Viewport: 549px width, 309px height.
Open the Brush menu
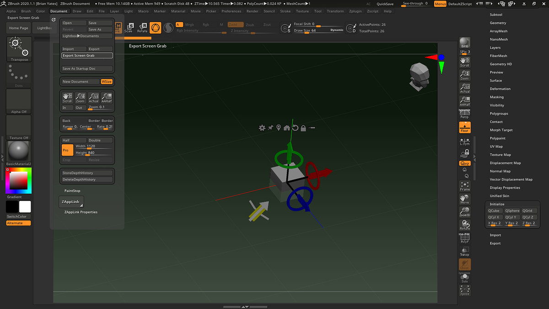point(26,11)
